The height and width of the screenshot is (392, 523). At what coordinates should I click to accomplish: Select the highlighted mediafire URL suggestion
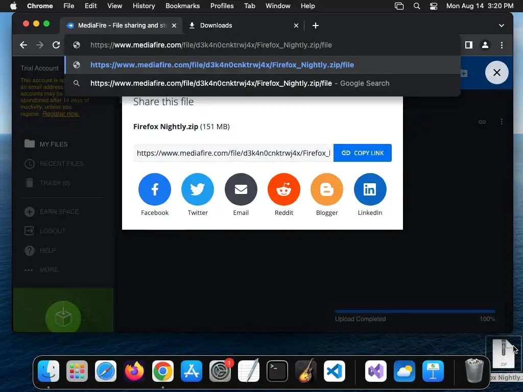pos(263,65)
